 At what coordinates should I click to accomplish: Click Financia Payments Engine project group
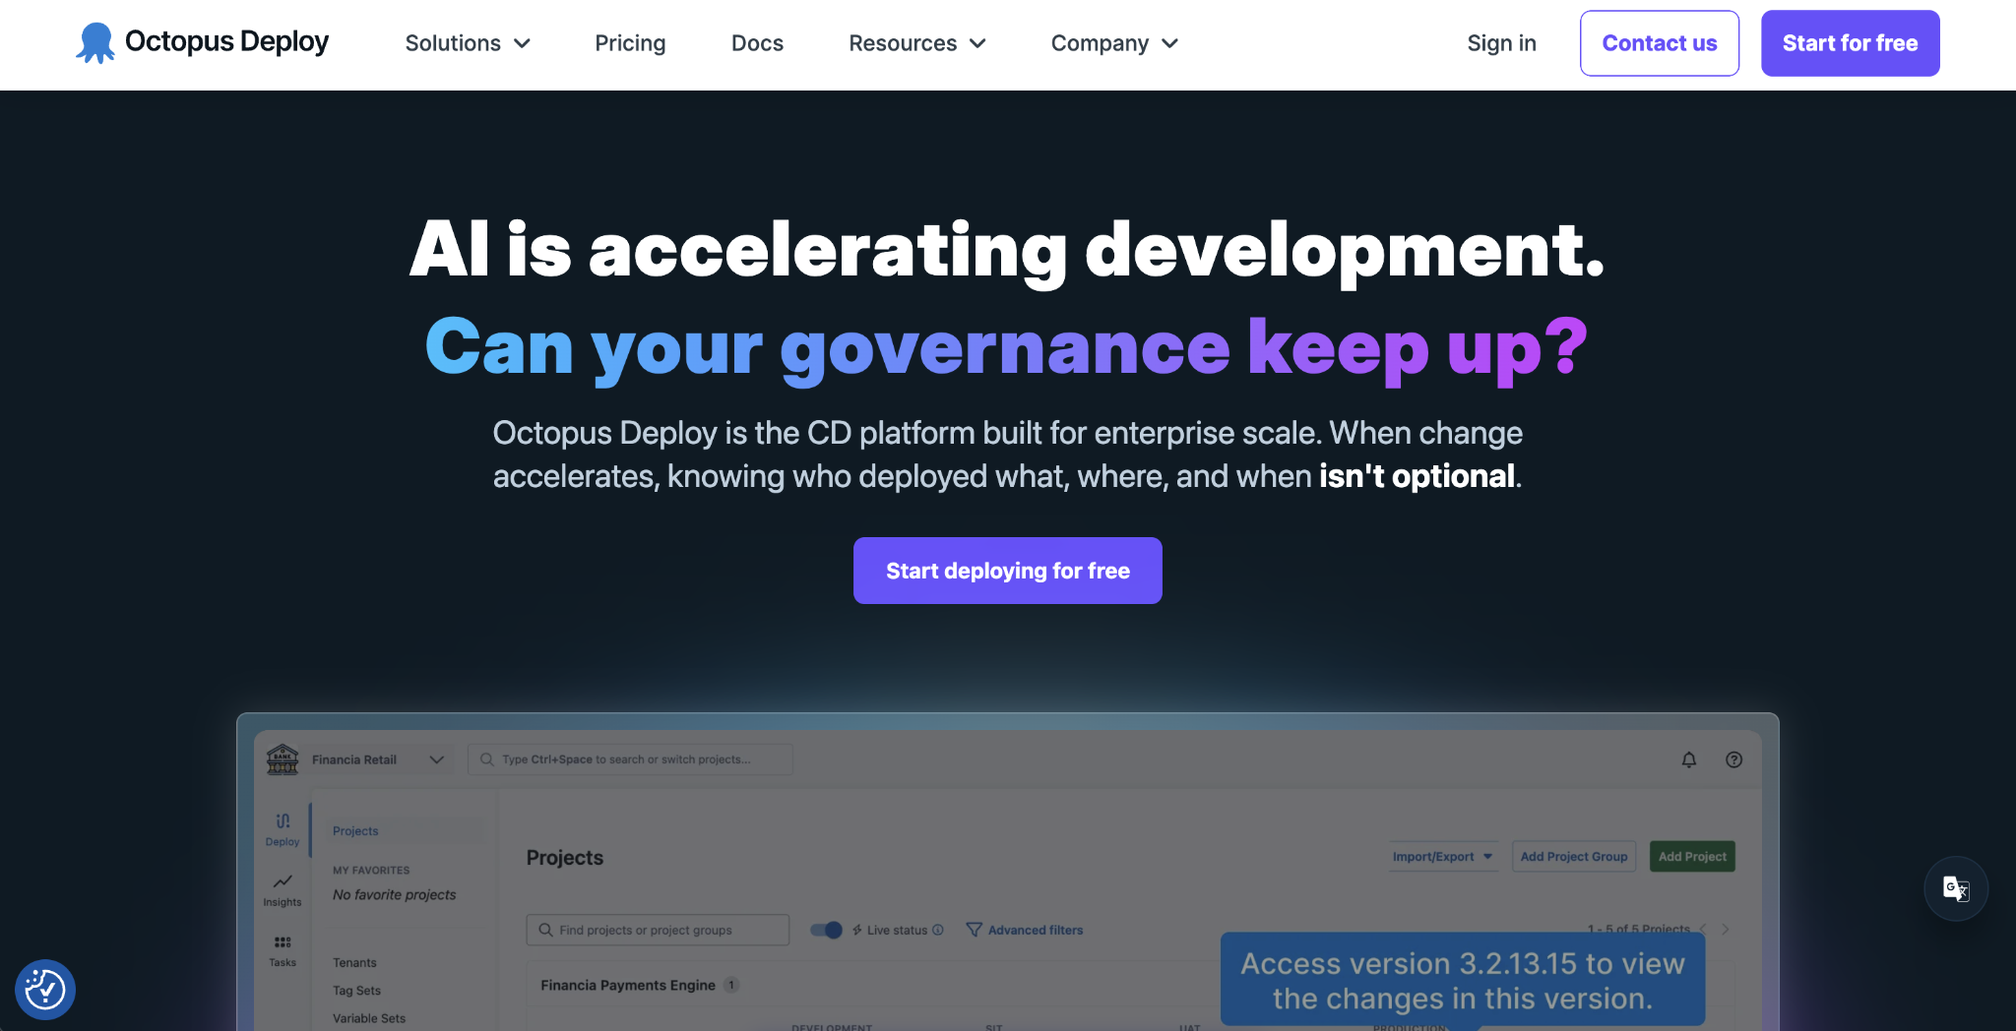click(628, 985)
